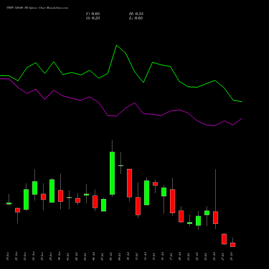Click the "28 Jul" date axis label
Screen dimensions: 269x269
tap(231, 257)
